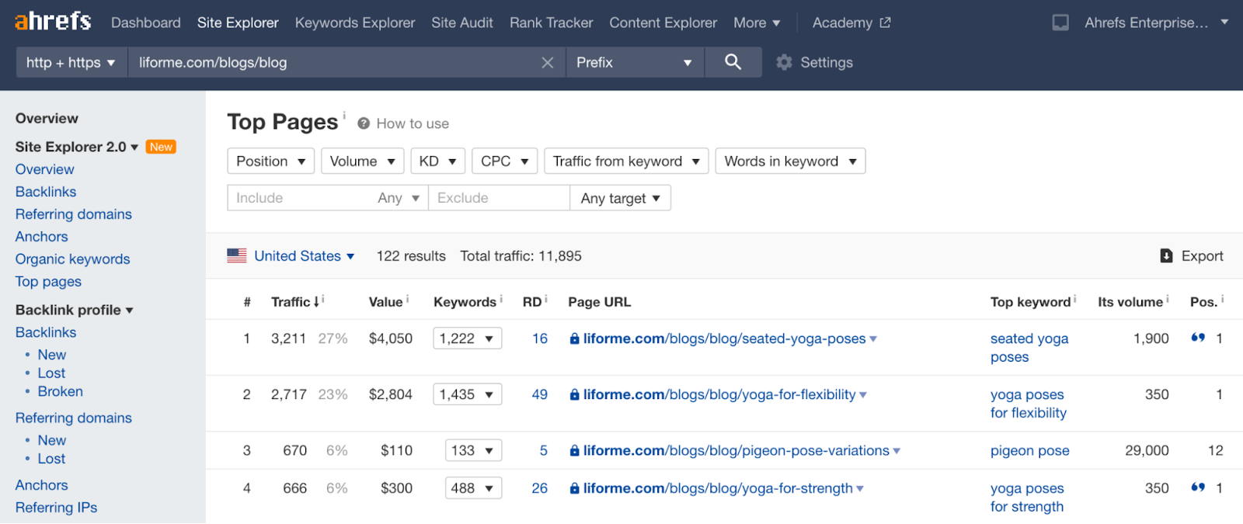Open the Prefix mode dropdown

tap(634, 63)
